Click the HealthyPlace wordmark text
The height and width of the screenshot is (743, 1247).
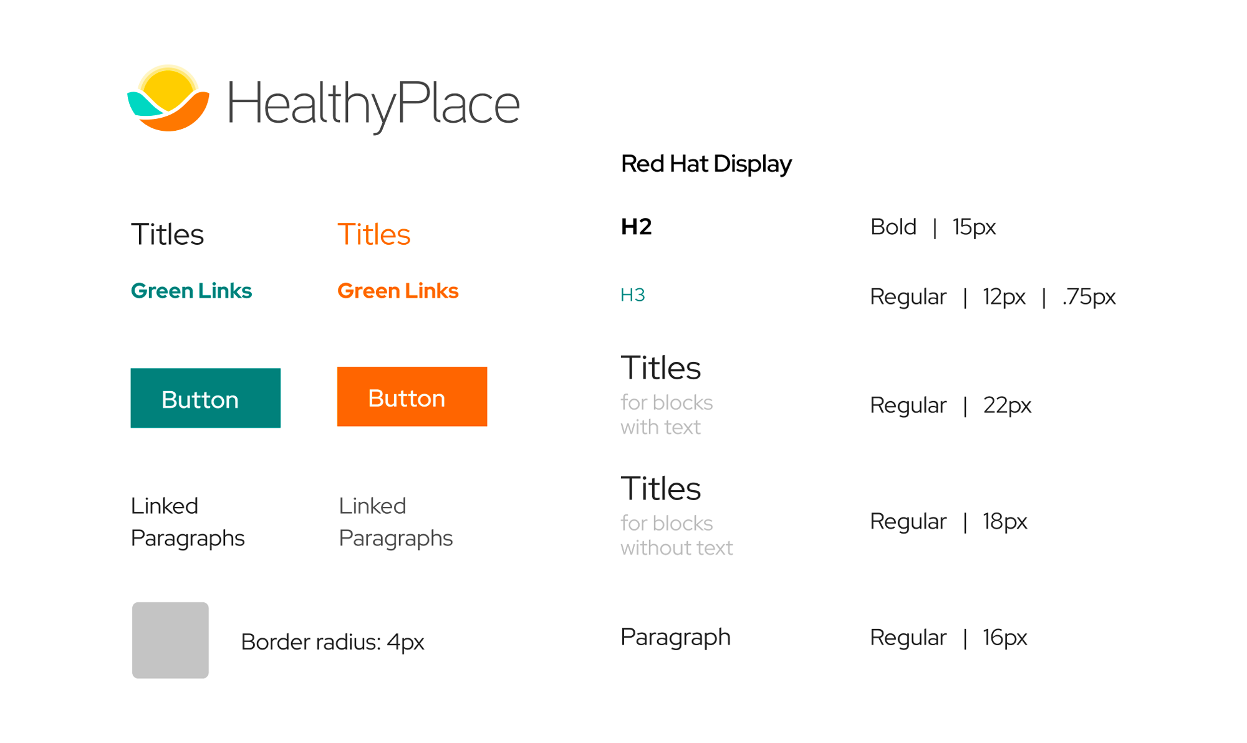click(373, 105)
